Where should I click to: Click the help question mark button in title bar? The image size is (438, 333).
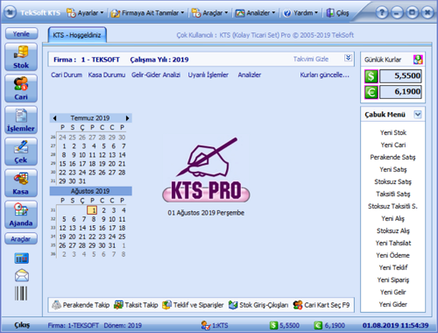pyautogui.click(x=382, y=12)
